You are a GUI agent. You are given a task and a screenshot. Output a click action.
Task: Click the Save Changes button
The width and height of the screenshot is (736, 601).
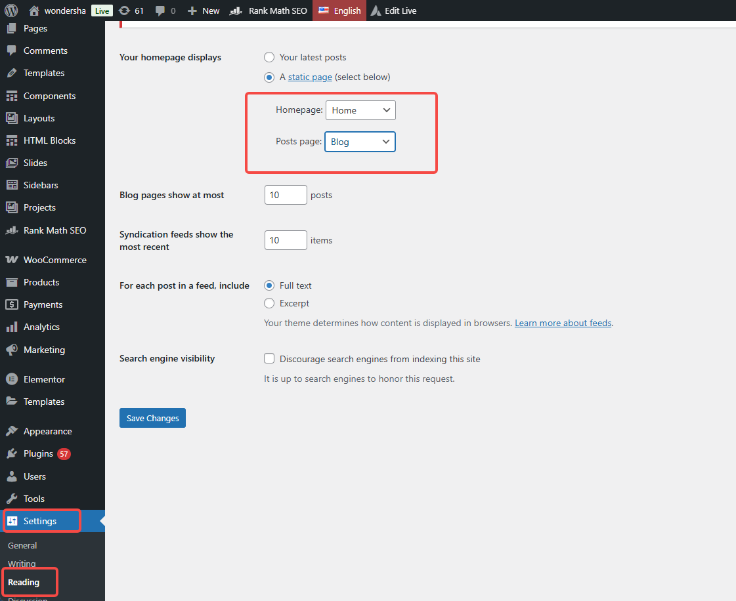152,418
